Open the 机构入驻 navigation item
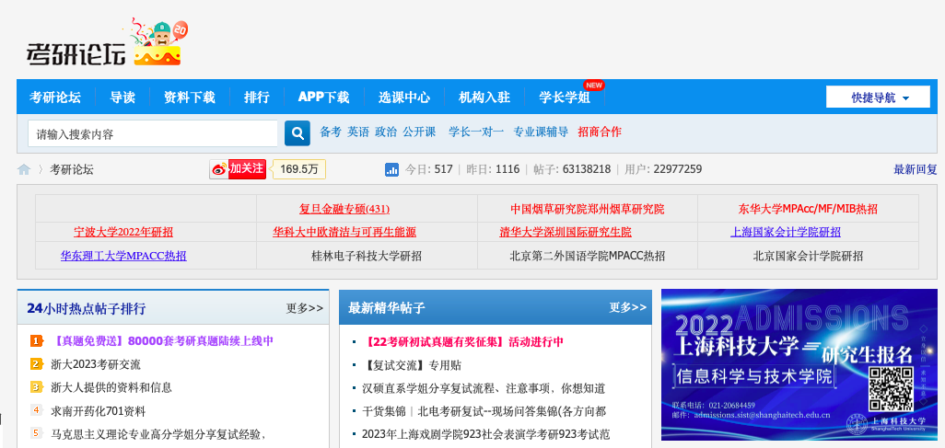The height and width of the screenshot is (448, 945). tap(484, 97)
